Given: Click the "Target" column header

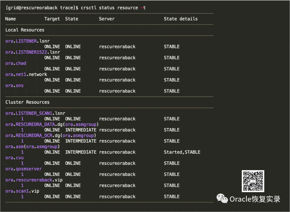Looking at the screenshot, I should (52, 19).
